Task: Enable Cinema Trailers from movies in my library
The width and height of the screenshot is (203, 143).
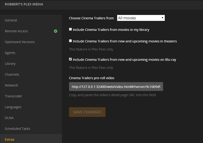Action: click(x=70, y=29)
